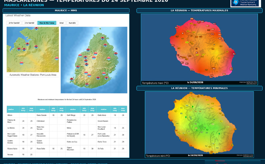Open the Mauritius island temperature map
265x164 pixels.
[x=94, y=60]
